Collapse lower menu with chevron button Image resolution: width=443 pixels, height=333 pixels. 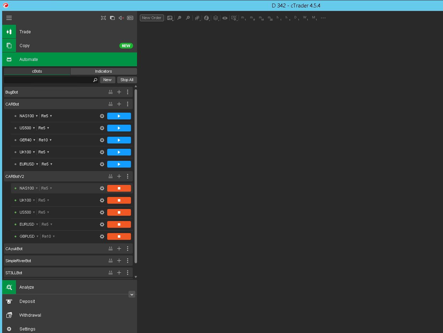pos(132,294)
